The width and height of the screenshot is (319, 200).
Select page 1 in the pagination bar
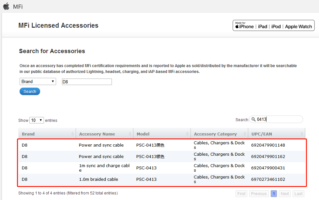(274, 193)
